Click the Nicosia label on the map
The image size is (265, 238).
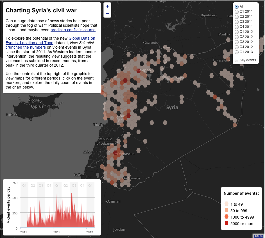tap(34, 100)
